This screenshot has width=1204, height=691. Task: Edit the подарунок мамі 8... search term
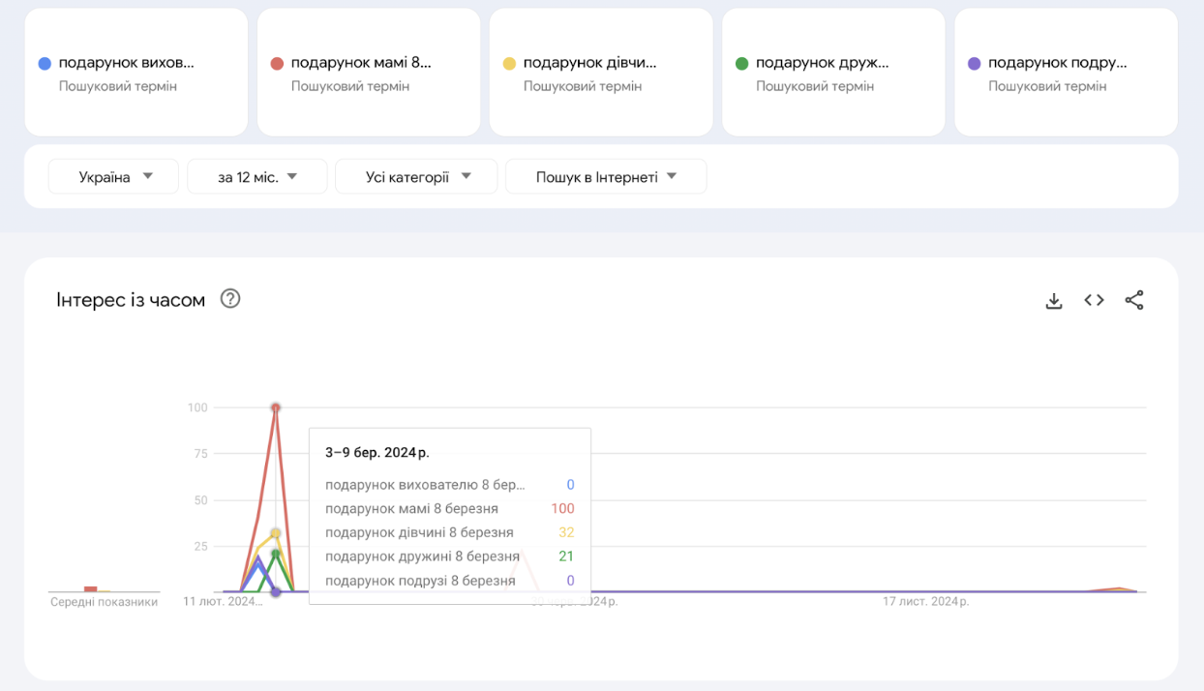coord(361,63)
